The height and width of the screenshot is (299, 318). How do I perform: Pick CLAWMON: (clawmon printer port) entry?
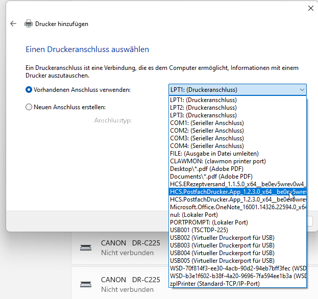[237, 161]
